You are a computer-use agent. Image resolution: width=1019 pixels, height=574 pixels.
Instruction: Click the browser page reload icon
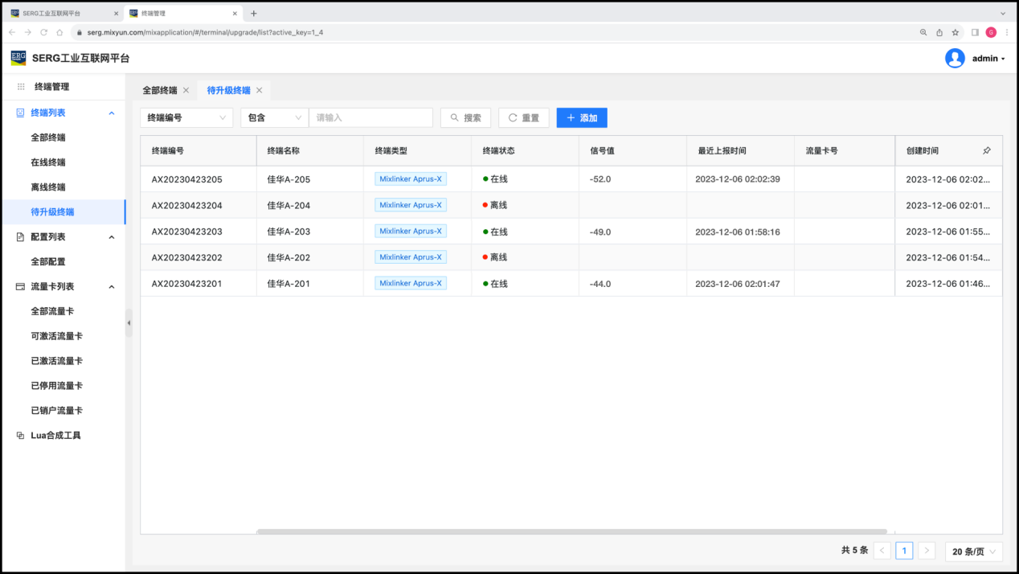[43, 32]
